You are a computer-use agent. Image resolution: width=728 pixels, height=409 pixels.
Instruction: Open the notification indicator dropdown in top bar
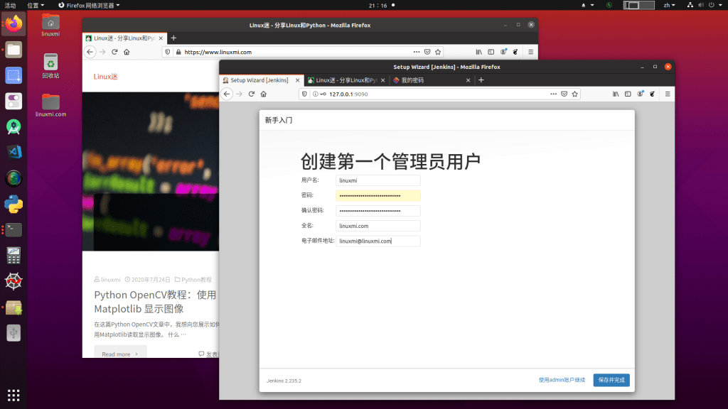(x=587, y=5)
